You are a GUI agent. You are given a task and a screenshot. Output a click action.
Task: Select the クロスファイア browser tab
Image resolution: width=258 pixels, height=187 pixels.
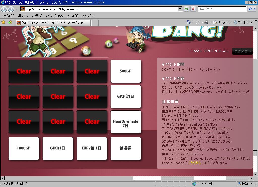pos(53,23)
